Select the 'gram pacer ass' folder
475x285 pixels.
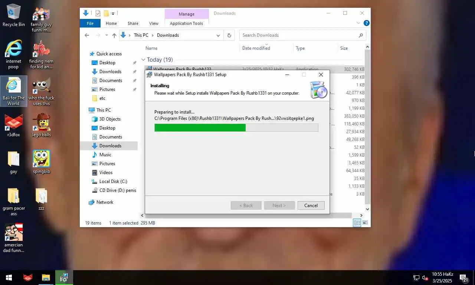click(x=13, y=202)
